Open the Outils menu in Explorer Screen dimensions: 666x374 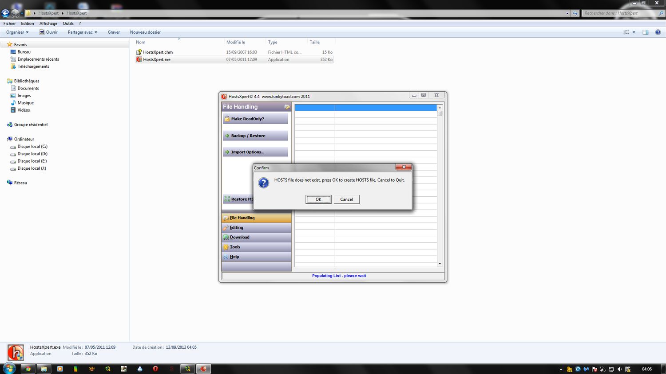point(68,23)
